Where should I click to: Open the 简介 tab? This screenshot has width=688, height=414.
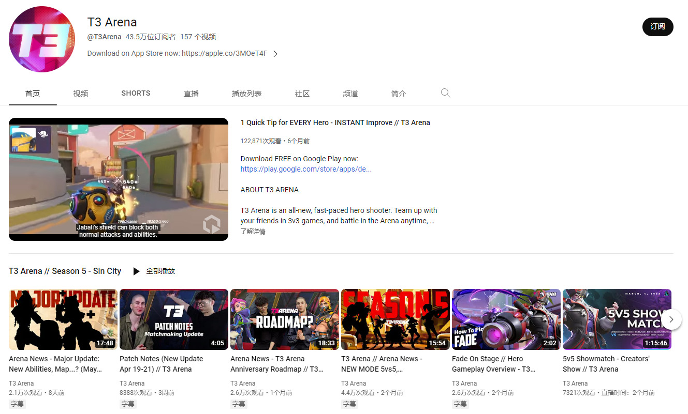(398, 94)
